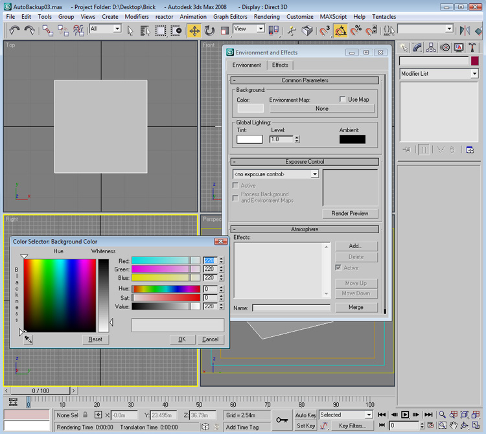Select the Move transform tool
The width and height of the screenshot is (486, 434).
(x=194, y=30)
